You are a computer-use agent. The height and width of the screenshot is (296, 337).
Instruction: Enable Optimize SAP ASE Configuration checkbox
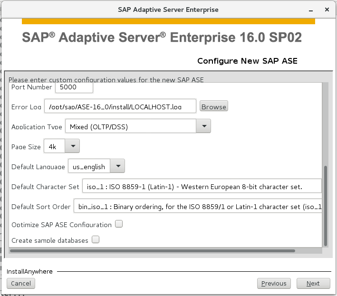click(119, 224)
